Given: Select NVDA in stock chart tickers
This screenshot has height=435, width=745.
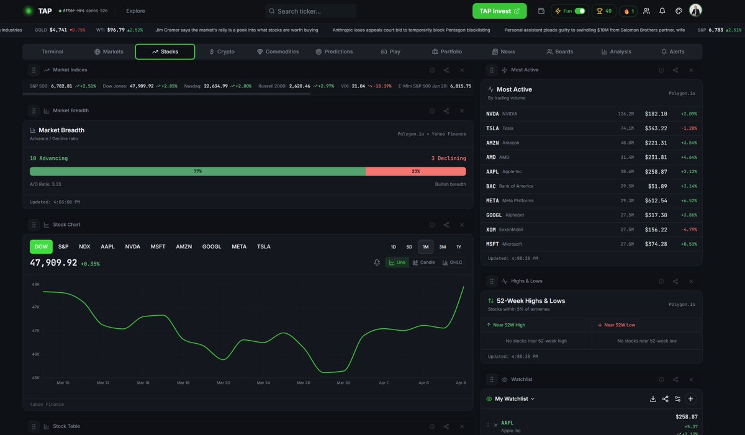Looking at the screenshot, I should pyautogui.click(x=133, y=247).
